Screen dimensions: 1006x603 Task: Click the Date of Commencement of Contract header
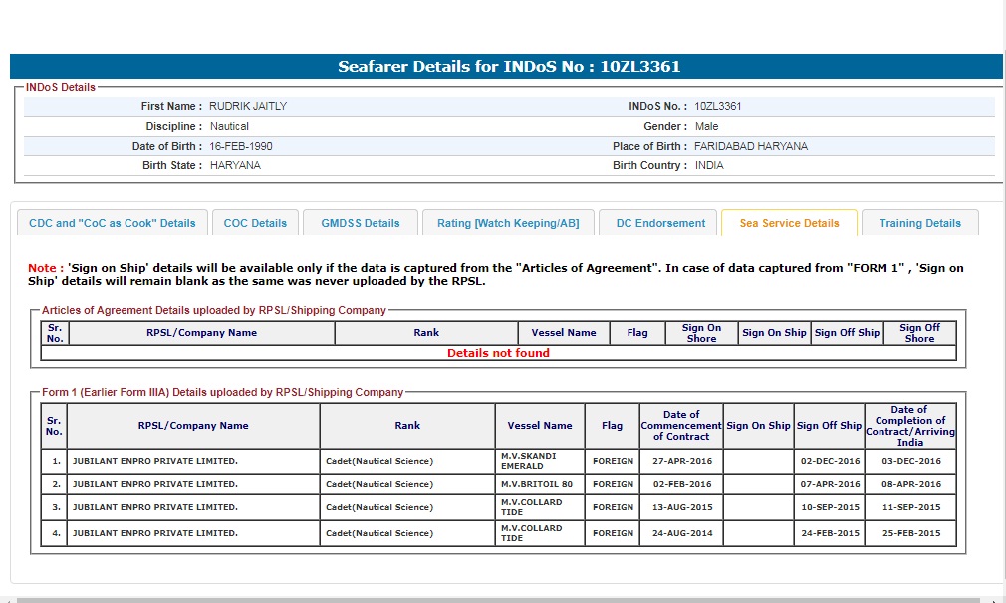[680, 426]
